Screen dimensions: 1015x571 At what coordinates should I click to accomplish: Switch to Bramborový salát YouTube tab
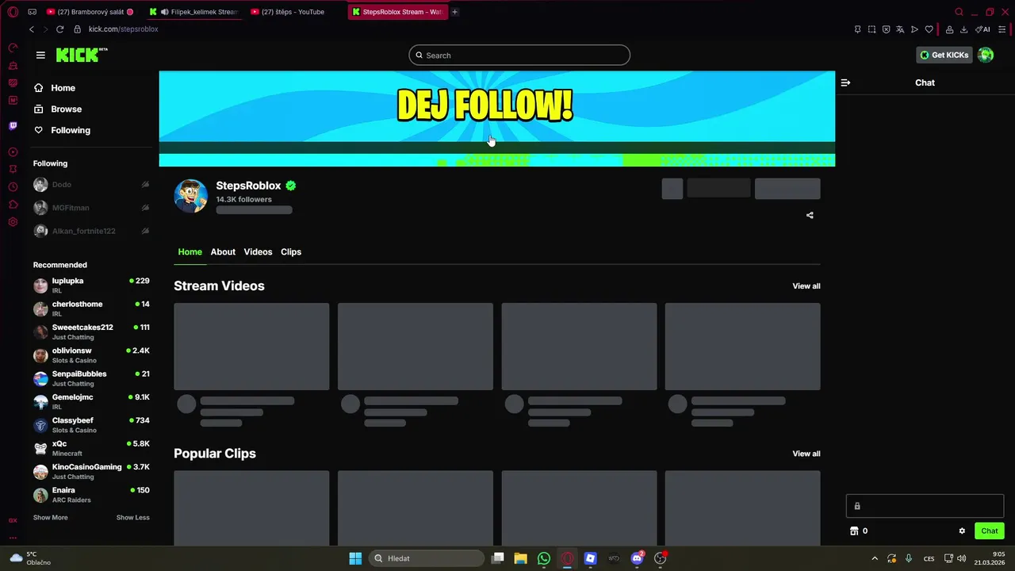click(90, 12)
